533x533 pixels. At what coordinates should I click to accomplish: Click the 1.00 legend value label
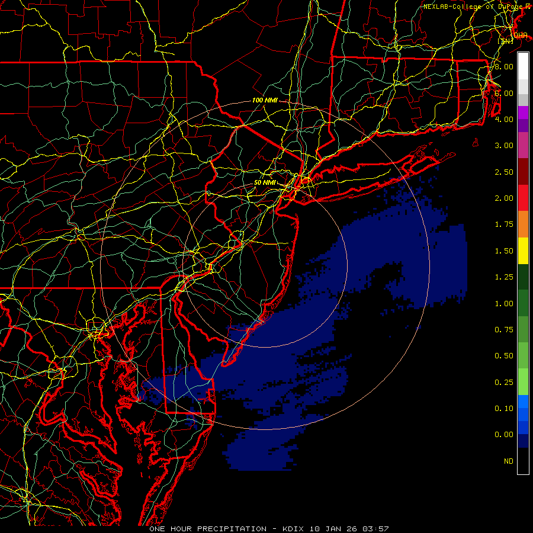[504, 304]
